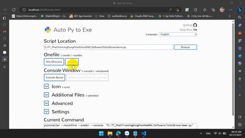Image resolution: width=245 pixels, height=138 pixels.
Task: Expand the Icon section
Action: pos(46,86)
